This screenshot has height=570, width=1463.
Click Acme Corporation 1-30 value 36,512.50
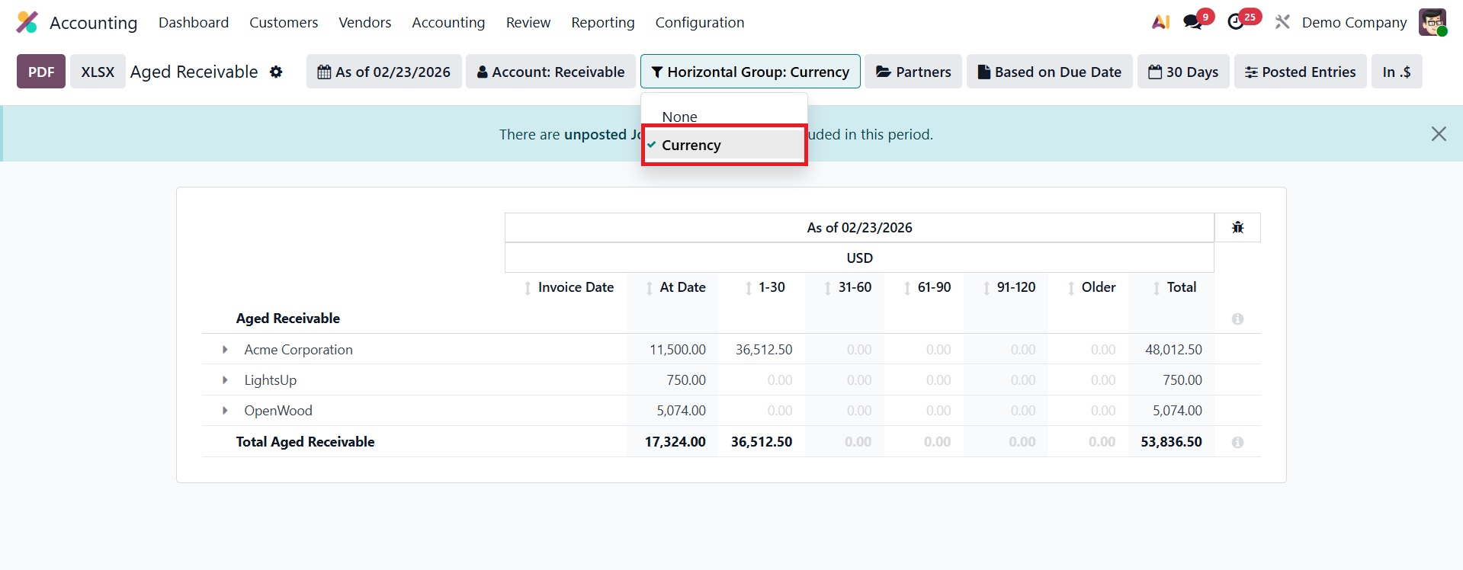coord(764,350)
